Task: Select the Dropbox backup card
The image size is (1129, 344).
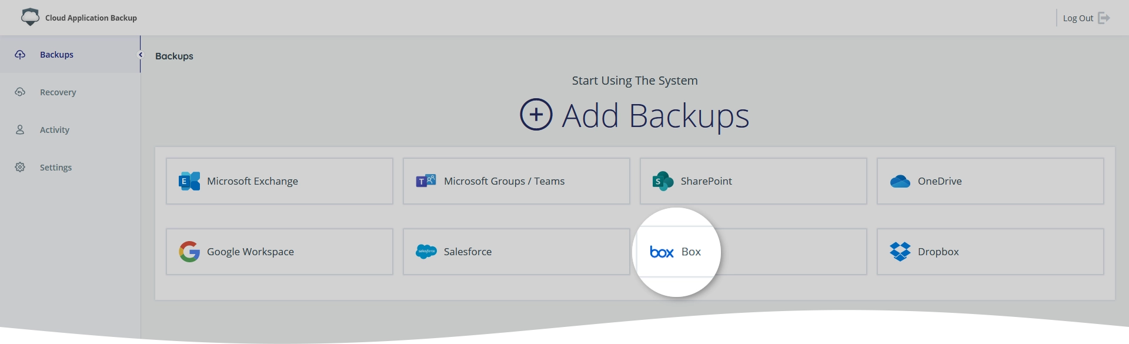Action: coord(990,252)
